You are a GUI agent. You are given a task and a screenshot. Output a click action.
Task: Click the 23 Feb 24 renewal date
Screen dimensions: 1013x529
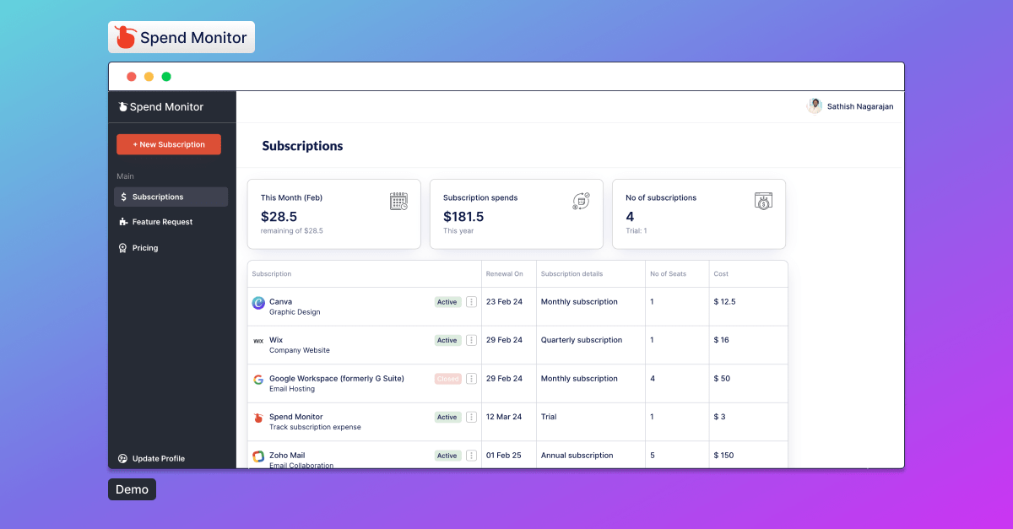coord(504,302)
